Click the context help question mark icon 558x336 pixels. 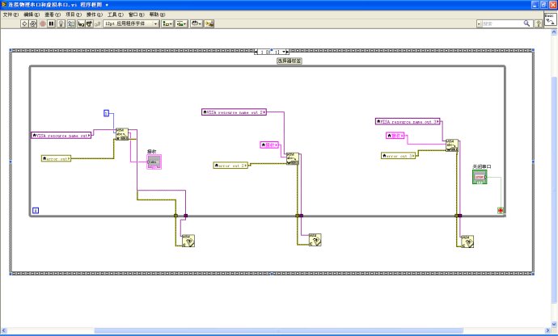point(538,24)
